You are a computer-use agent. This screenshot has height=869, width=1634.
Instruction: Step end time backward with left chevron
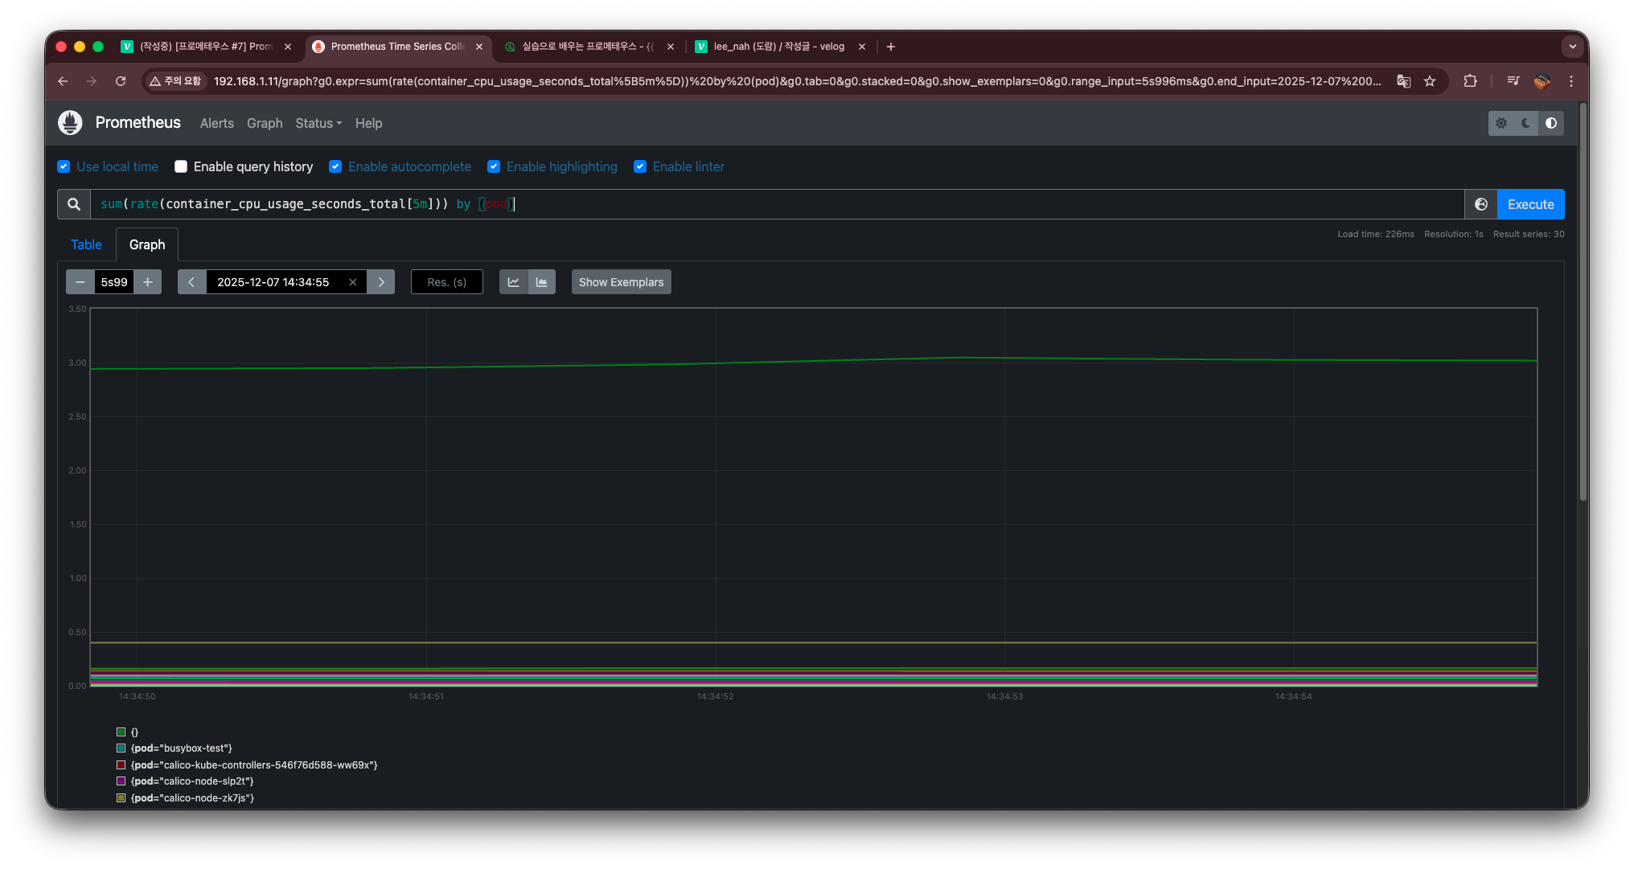point(191,282)
